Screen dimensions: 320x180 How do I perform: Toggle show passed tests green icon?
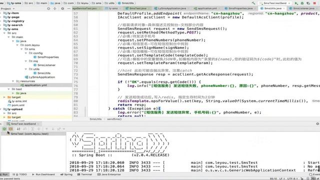(x=4, y=129)
